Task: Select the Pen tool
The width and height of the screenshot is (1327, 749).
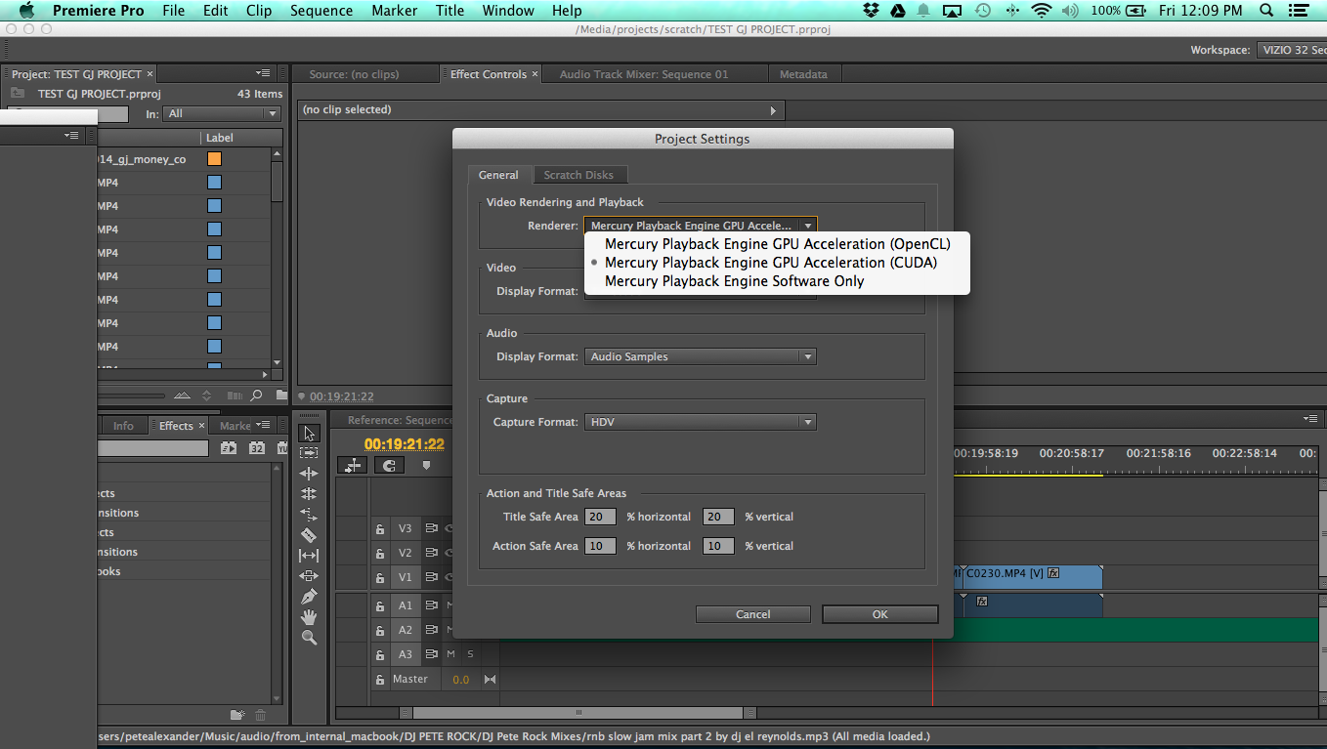Action: point(309,597)
